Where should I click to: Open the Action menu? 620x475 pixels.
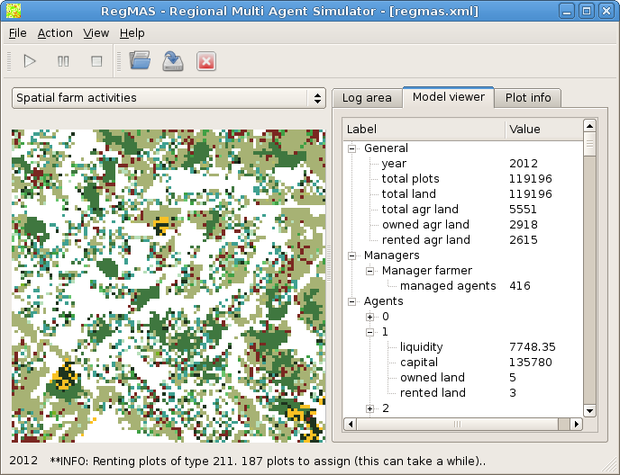[55, 33]
